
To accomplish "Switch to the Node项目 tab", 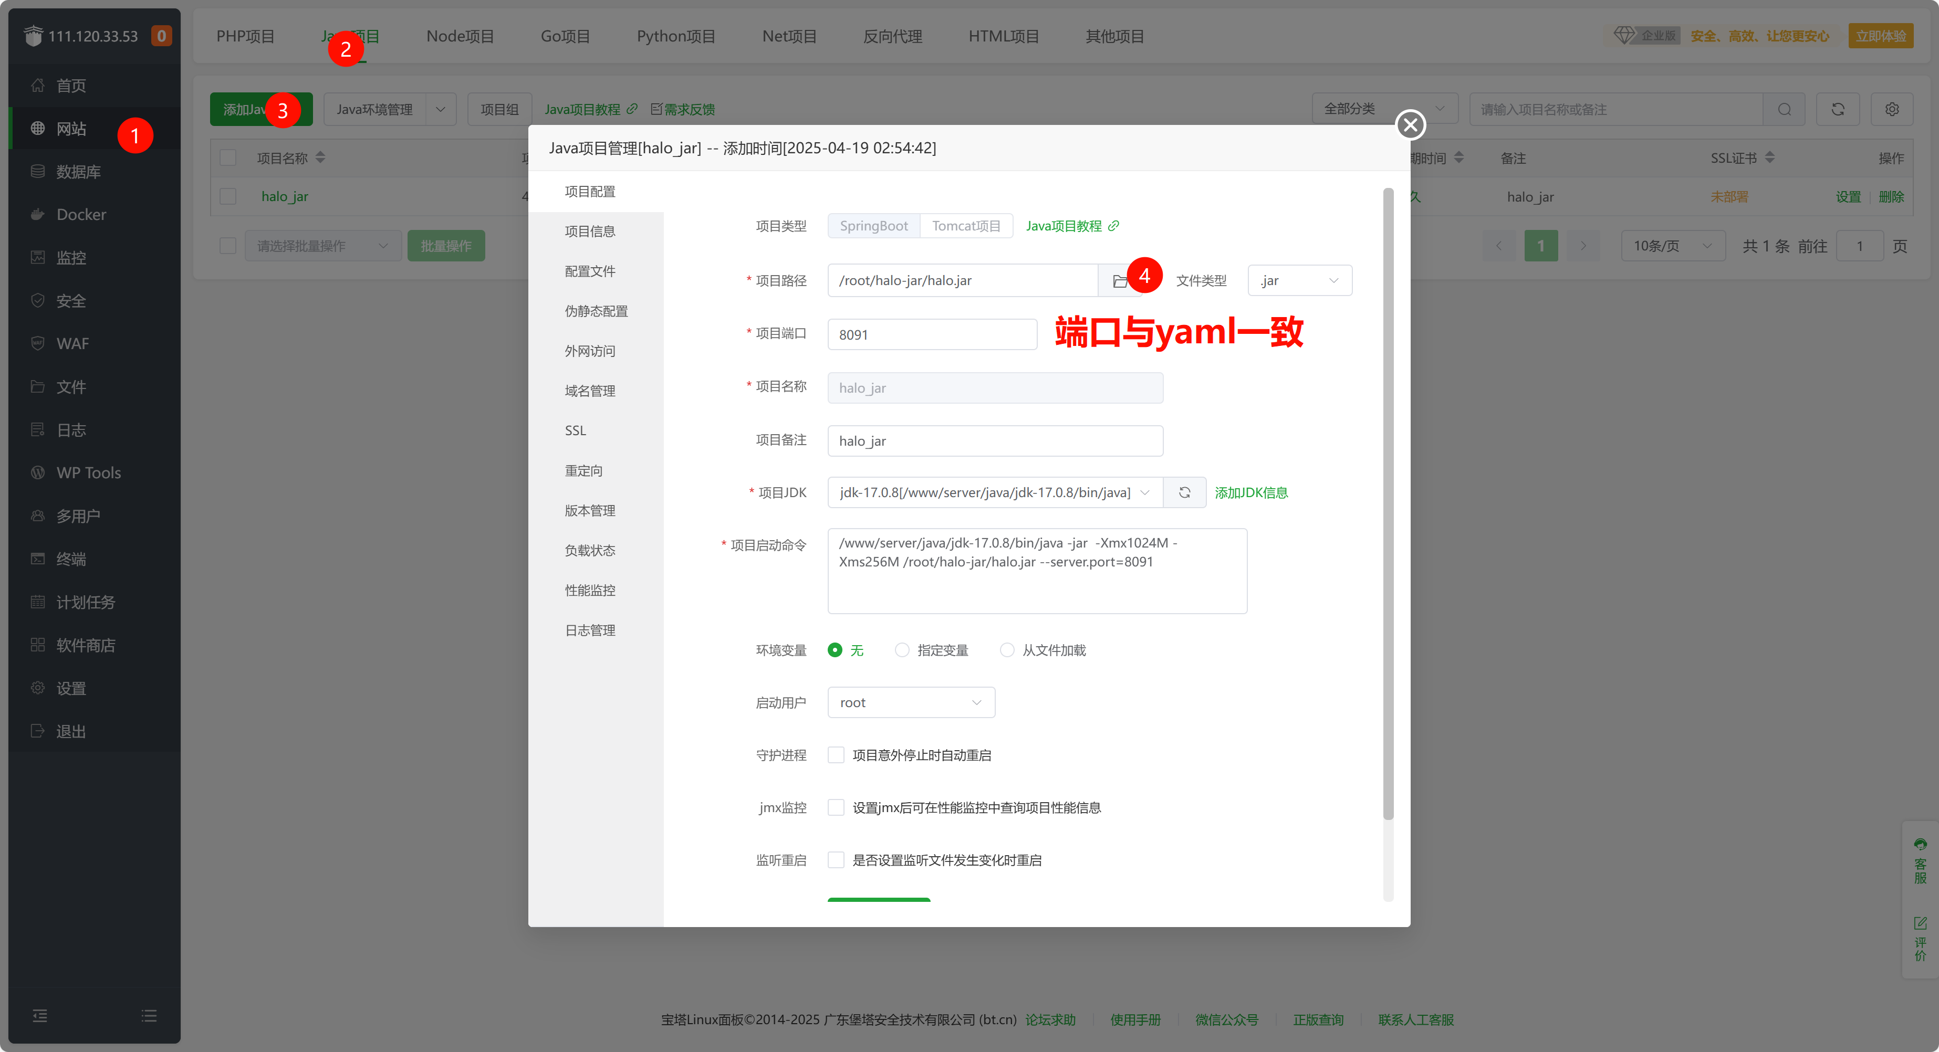I will (x=460, y=36).
